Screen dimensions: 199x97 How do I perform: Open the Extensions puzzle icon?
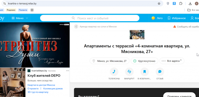(x=181, y=4)
